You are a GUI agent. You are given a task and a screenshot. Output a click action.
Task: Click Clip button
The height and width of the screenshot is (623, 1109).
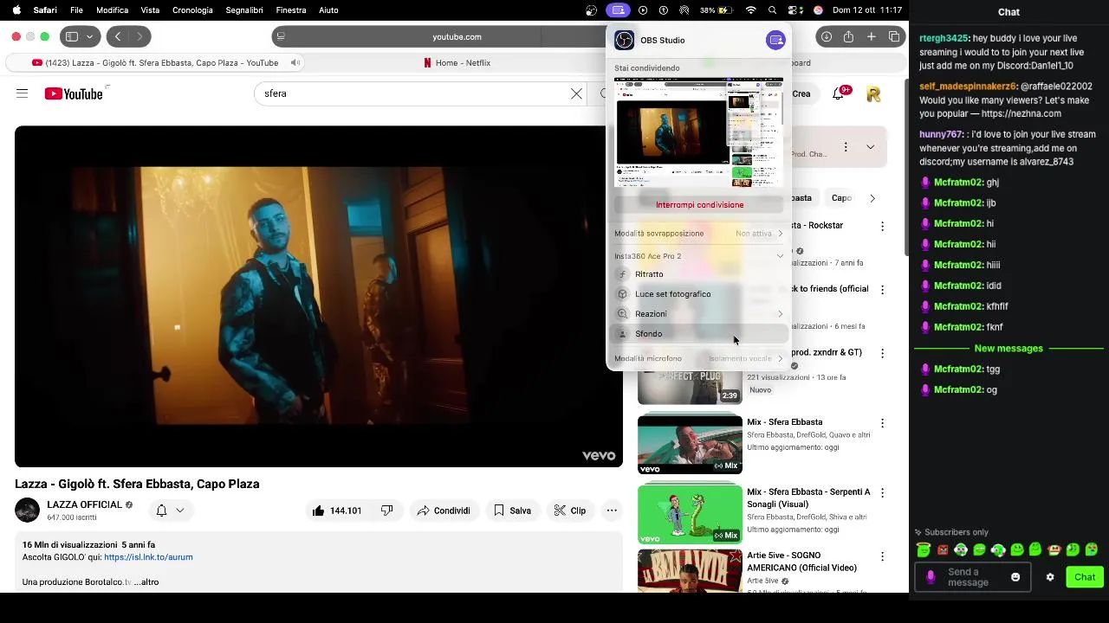[569, 511]
